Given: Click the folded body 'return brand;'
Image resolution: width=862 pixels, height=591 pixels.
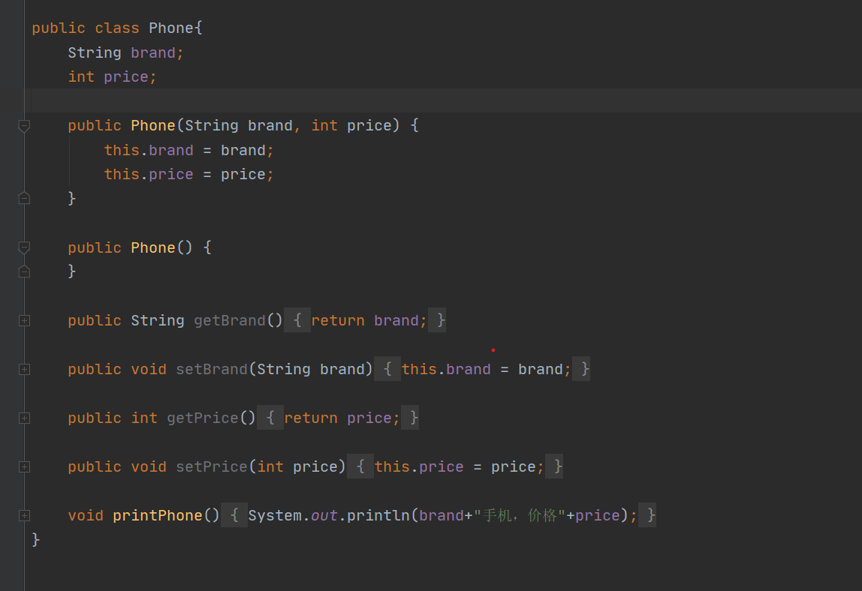Looking at the screenshot, I should [369, 320].
